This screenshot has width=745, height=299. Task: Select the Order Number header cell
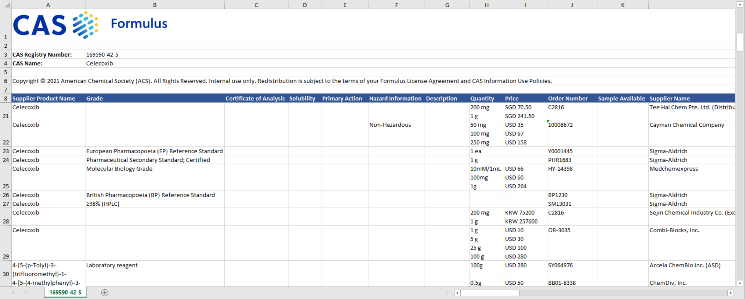point(572,98)
